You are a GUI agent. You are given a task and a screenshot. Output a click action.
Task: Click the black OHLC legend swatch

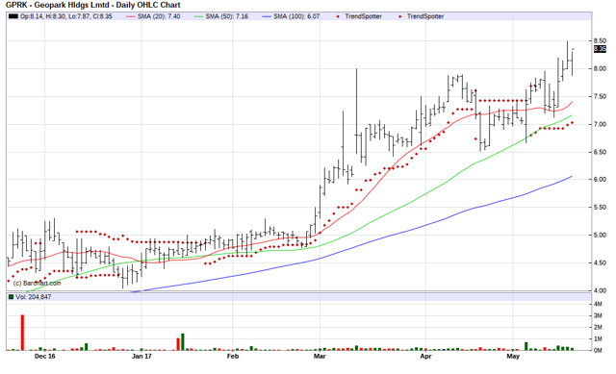coord(13,16)
